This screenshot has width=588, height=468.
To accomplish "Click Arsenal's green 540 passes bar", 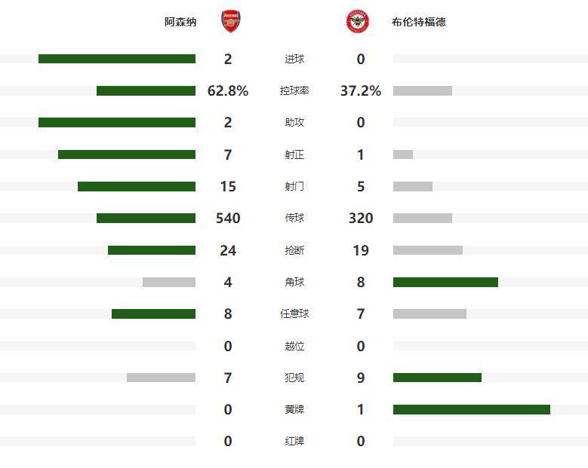I will click(x=146, y=218).
